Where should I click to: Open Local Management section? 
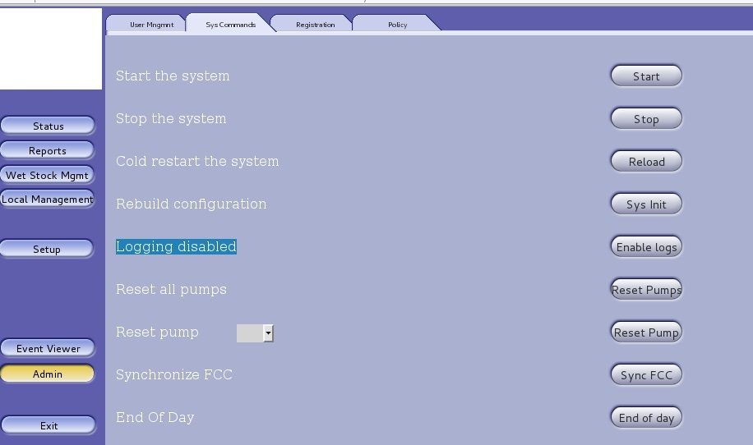(48, 200)
